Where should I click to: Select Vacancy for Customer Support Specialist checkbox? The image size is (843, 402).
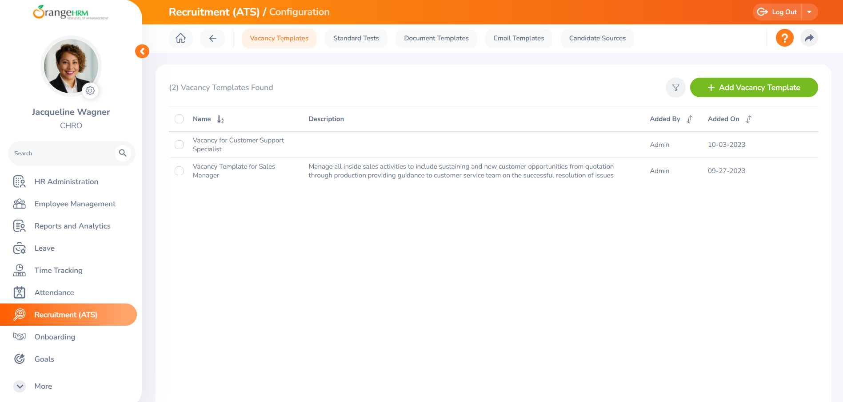coord(179,145)
